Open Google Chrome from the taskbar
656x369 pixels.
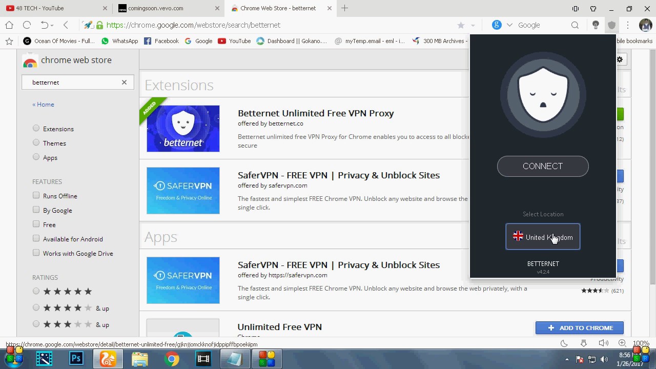point(172,359)
